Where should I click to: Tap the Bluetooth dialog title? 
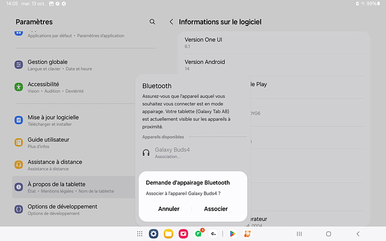(x=157, y=86)
